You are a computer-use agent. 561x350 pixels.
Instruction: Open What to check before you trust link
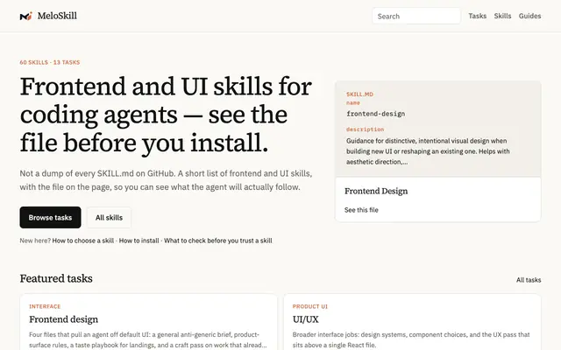218,241
